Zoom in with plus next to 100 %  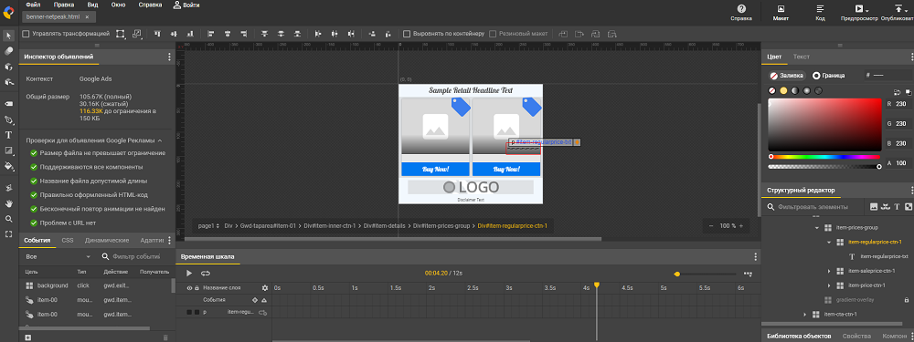click(x=741, y=225)
